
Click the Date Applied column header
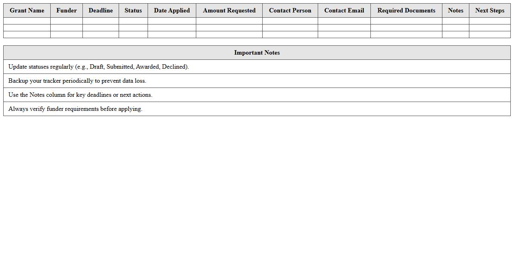click(x=172, y=10)
